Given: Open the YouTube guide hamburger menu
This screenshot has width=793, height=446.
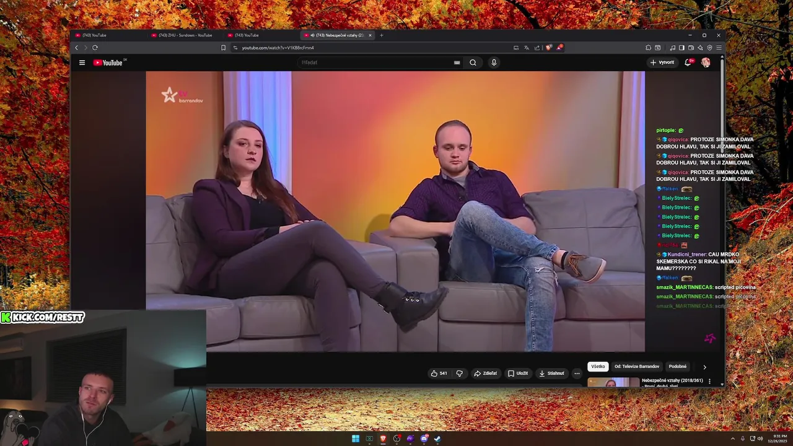Looking at the screenshot, I should [82, 63].
